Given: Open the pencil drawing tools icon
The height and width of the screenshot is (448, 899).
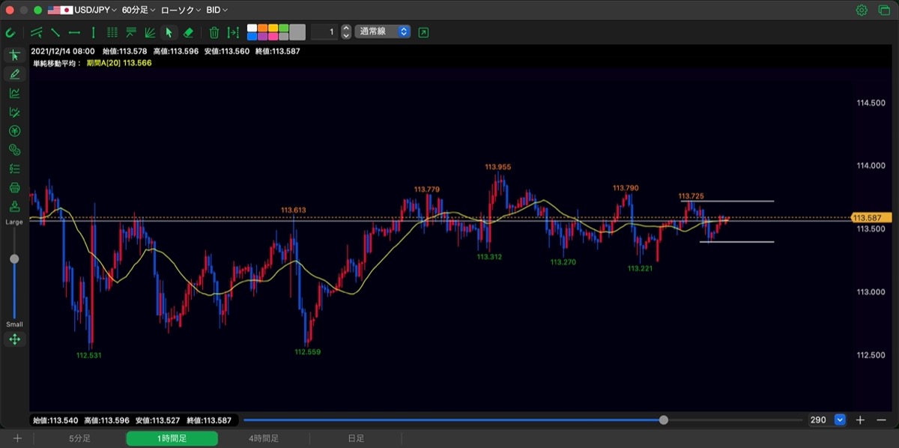Looking at the screenshot, I should (14, 74).
